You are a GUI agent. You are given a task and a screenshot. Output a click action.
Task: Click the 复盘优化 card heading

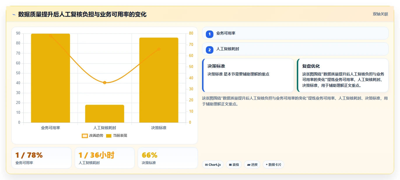coord(311,66)
